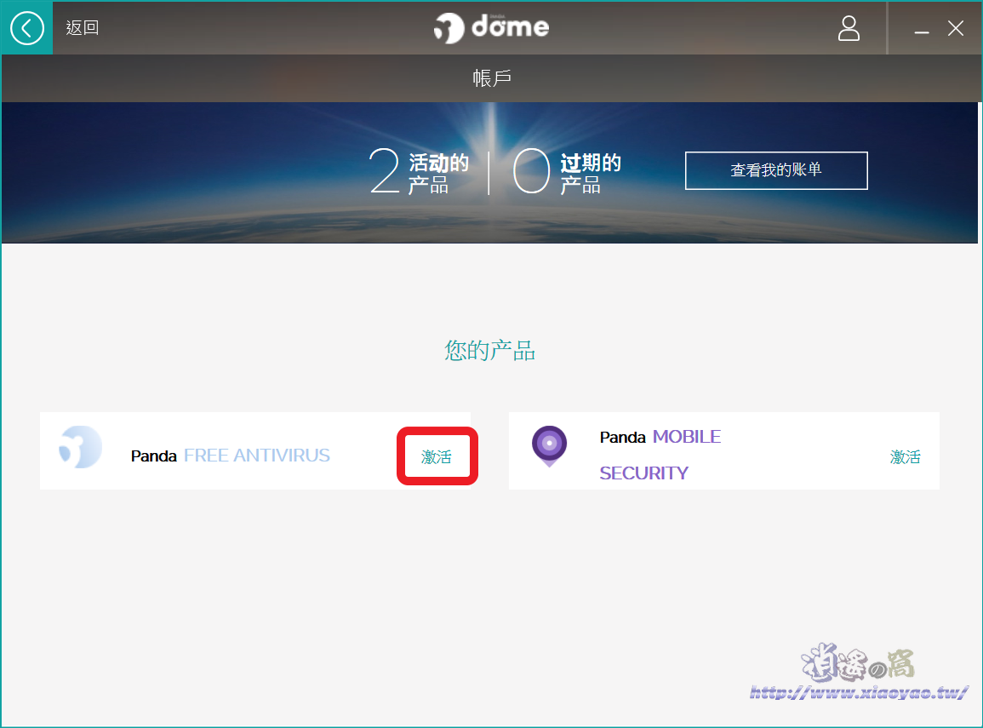Select the Panda FREE ANTIVIRUS product name
This screenshot has width=983, height=728.
(x=230, y=456)
